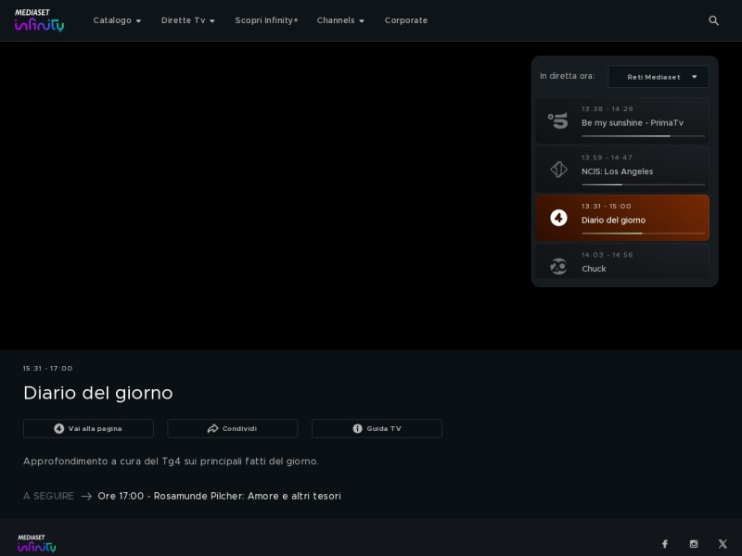Open the Guida TV button
742x556 pixels.
tap(377, 428)
